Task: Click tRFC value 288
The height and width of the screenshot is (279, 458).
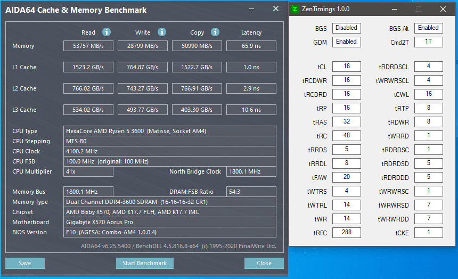Action: (x=346, y=233)
